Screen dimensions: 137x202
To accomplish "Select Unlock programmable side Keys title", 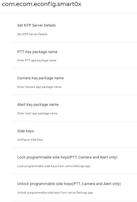I will [x=69, y=184].
